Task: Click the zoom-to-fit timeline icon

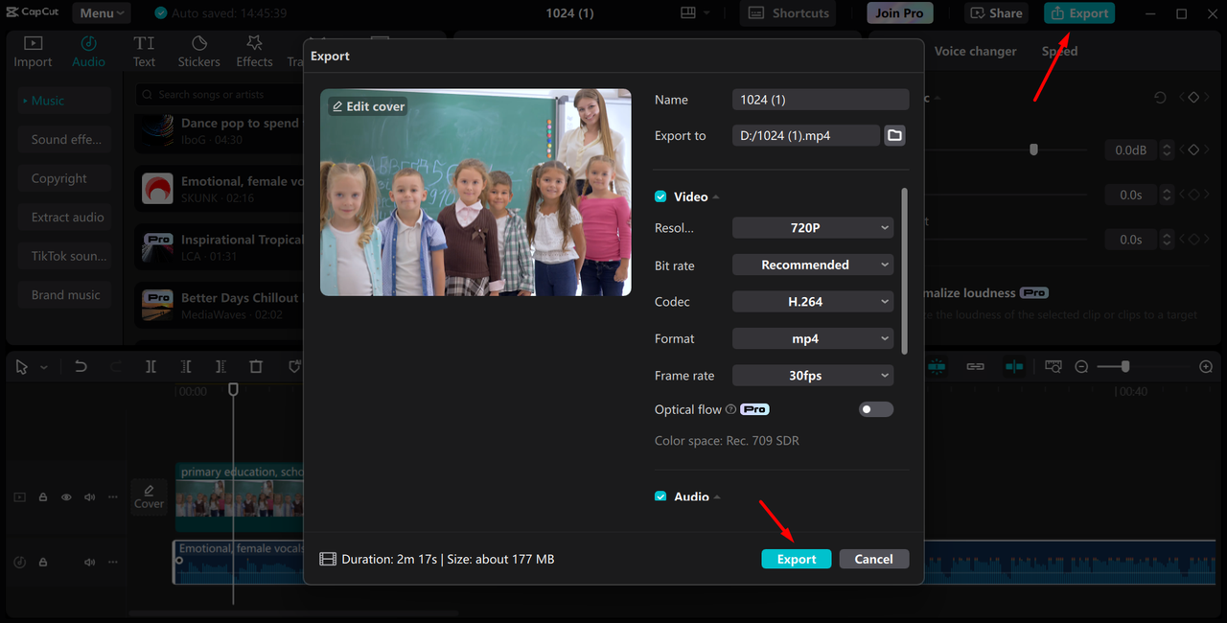Action: (1053, 367)
